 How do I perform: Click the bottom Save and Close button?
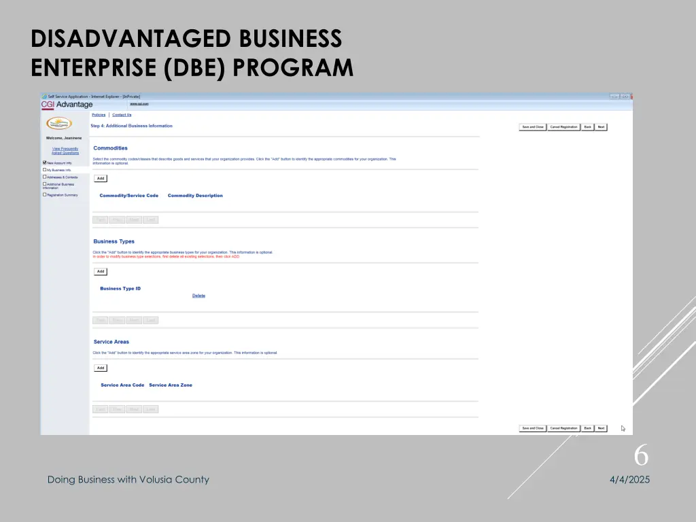533,428
